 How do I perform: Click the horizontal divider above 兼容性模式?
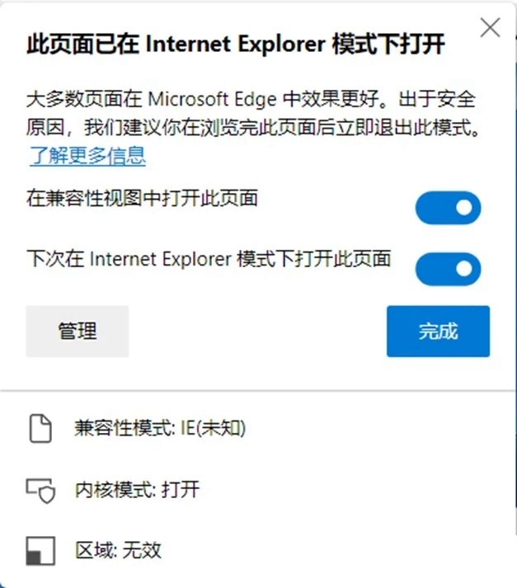(x=258, y=391)
